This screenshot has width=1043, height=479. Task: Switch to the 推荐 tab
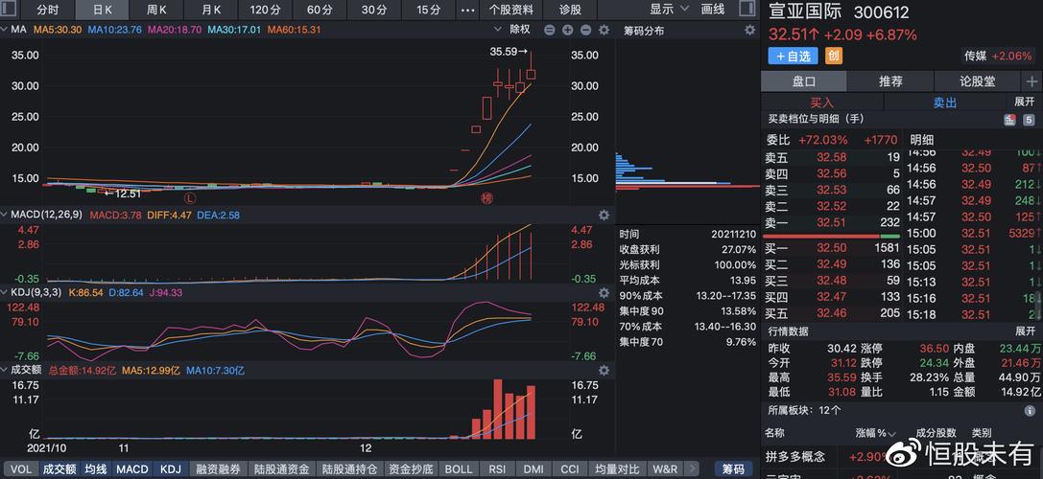pos(890,81)
